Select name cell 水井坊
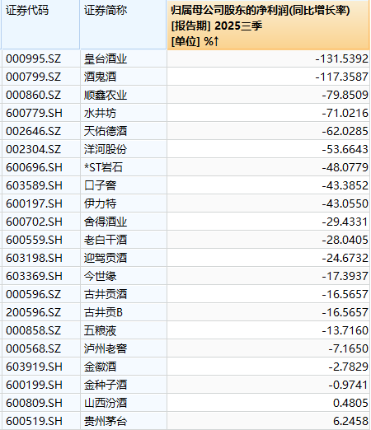371x430 pixels. (124, 113)
